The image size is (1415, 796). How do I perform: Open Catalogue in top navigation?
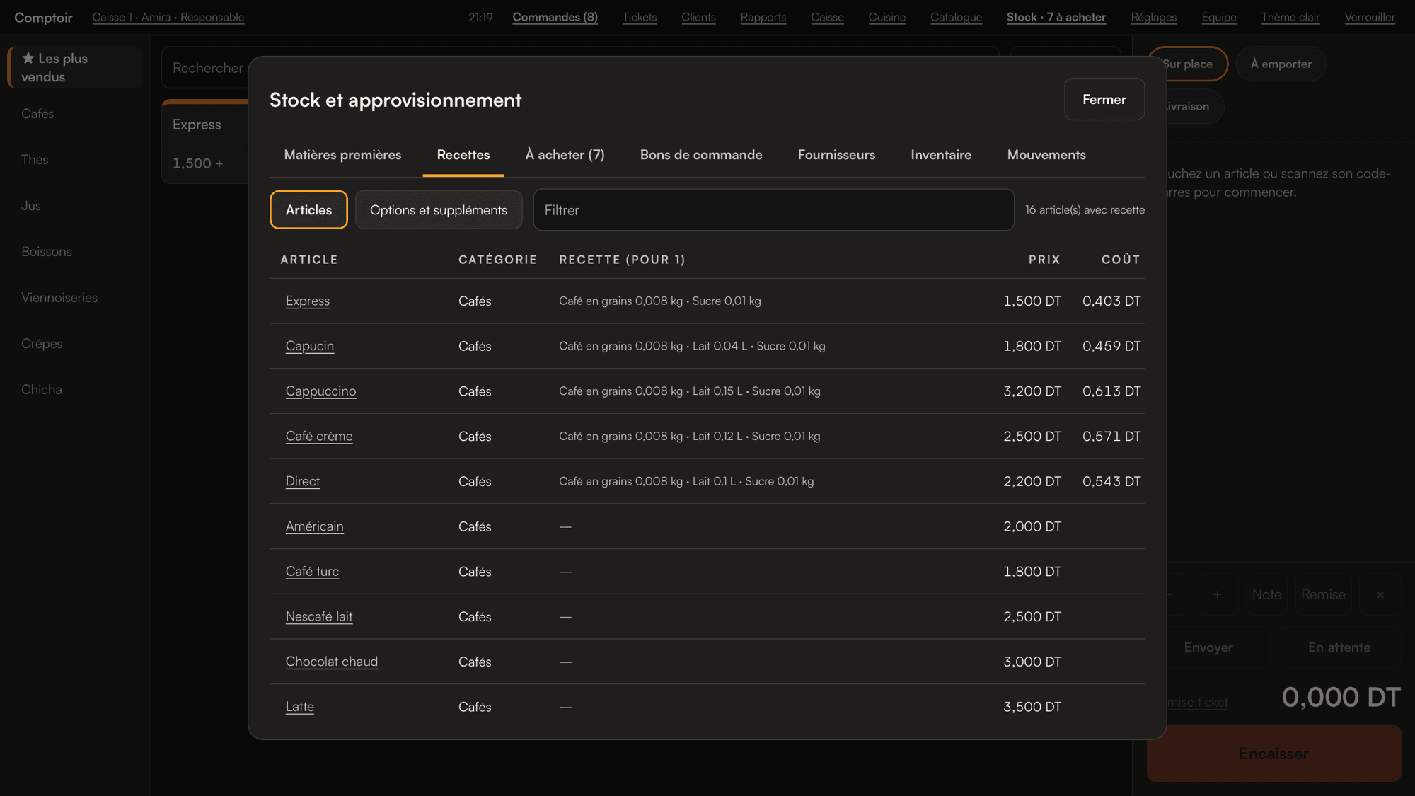point(956,17)
